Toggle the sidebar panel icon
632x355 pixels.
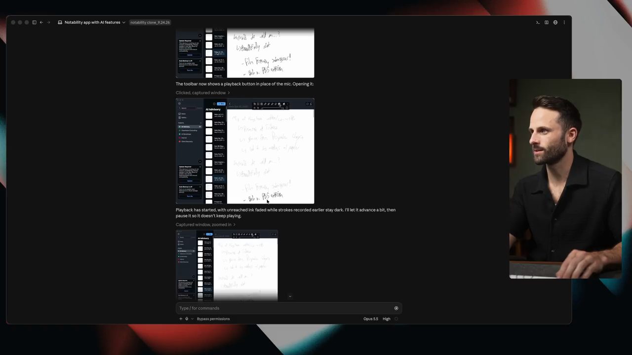(34, 22)
